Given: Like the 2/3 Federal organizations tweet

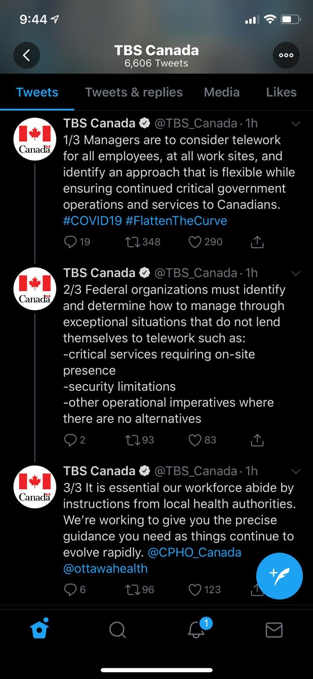Looking at the screenshot, I should pos(195,440).
